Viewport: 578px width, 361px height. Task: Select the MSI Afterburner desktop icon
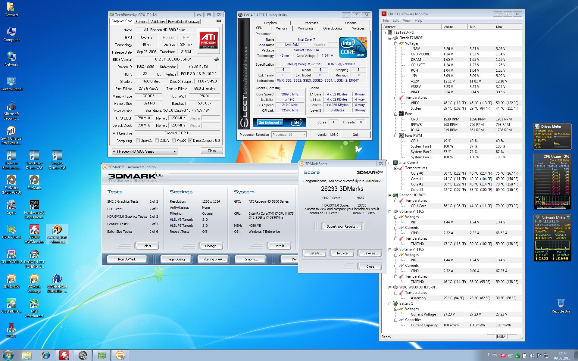click(x=34, y=308)
